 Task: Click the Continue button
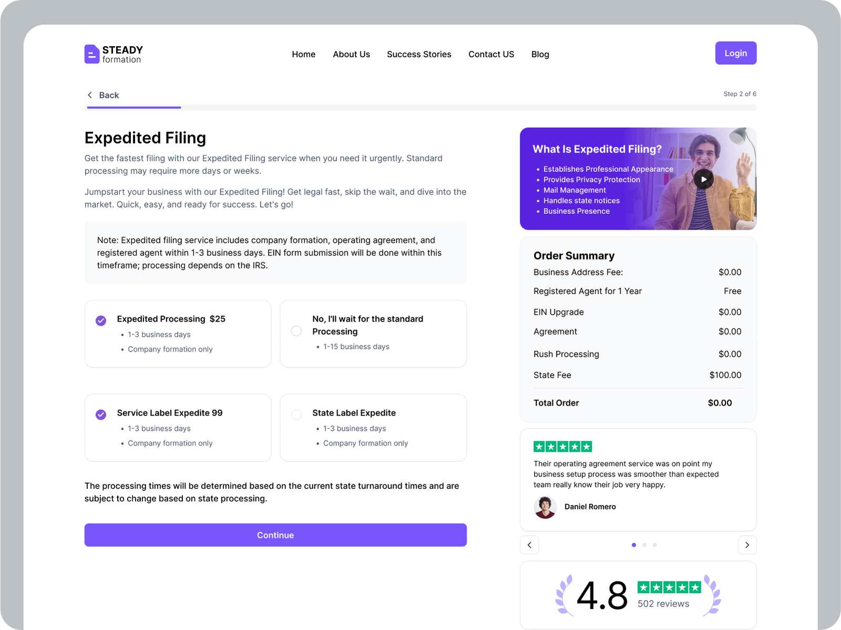pos(275,535)
